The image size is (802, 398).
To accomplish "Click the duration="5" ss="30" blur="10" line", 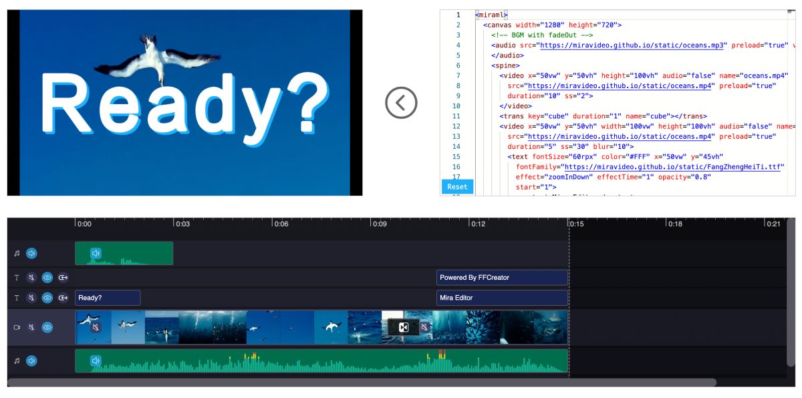I will pyautogui.click(x=571, y=146).
